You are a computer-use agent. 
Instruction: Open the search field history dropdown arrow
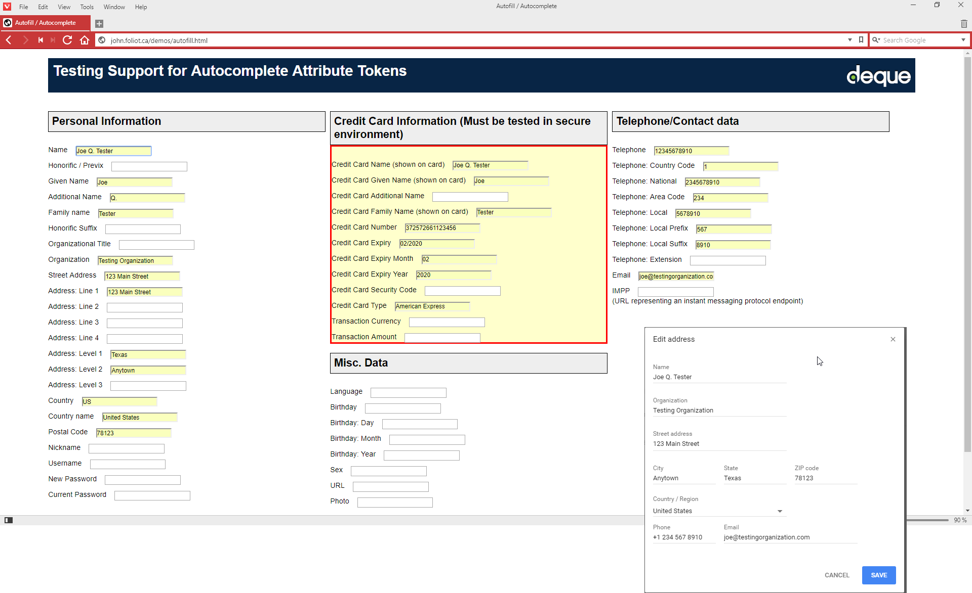[963, 40]
